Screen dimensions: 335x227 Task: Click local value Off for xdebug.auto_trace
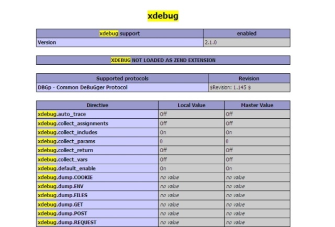pyautogui.click(x=192, y=114)
